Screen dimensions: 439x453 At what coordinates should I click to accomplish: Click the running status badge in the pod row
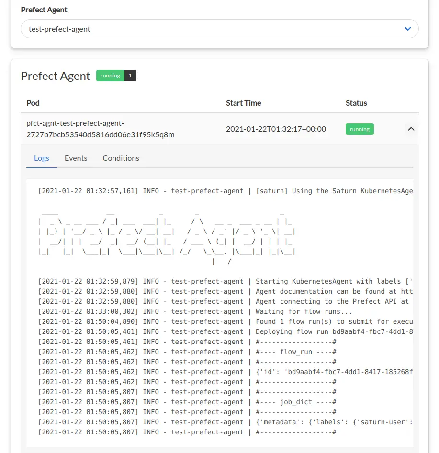tap(360, 129)
